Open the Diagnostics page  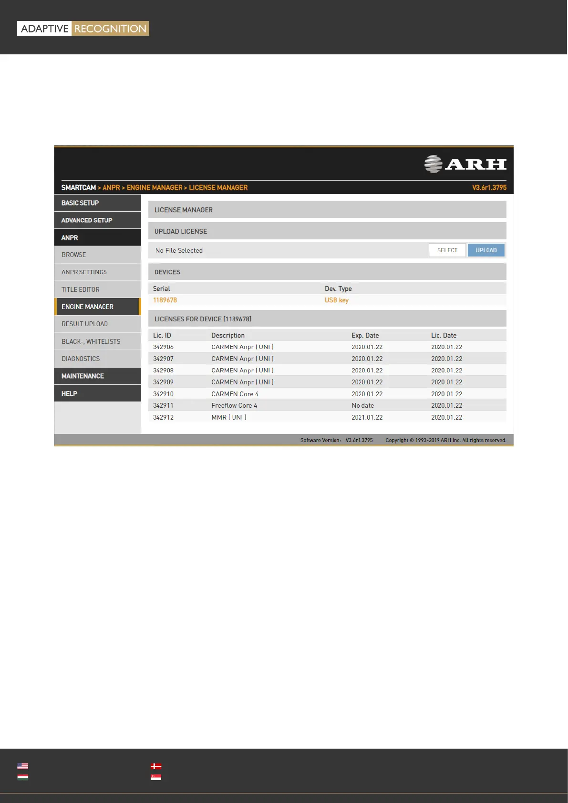pos(98,359)
